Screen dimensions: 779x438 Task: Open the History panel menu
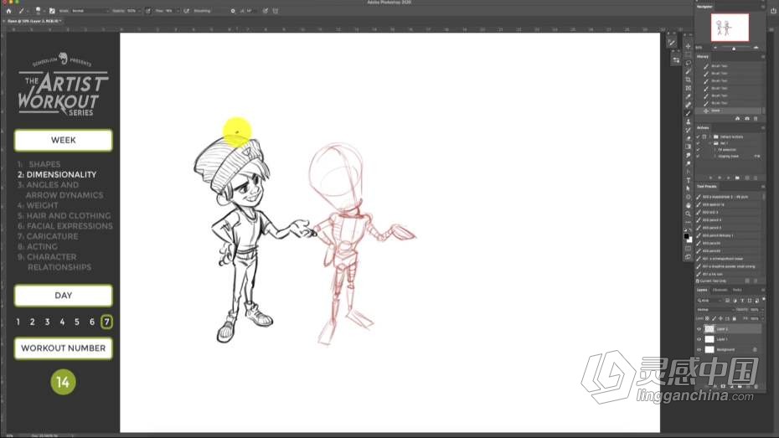point(763,57)
